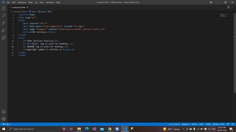Open the File menu
This screenshot has height=132, width=236.
click(x=8, y=3)
